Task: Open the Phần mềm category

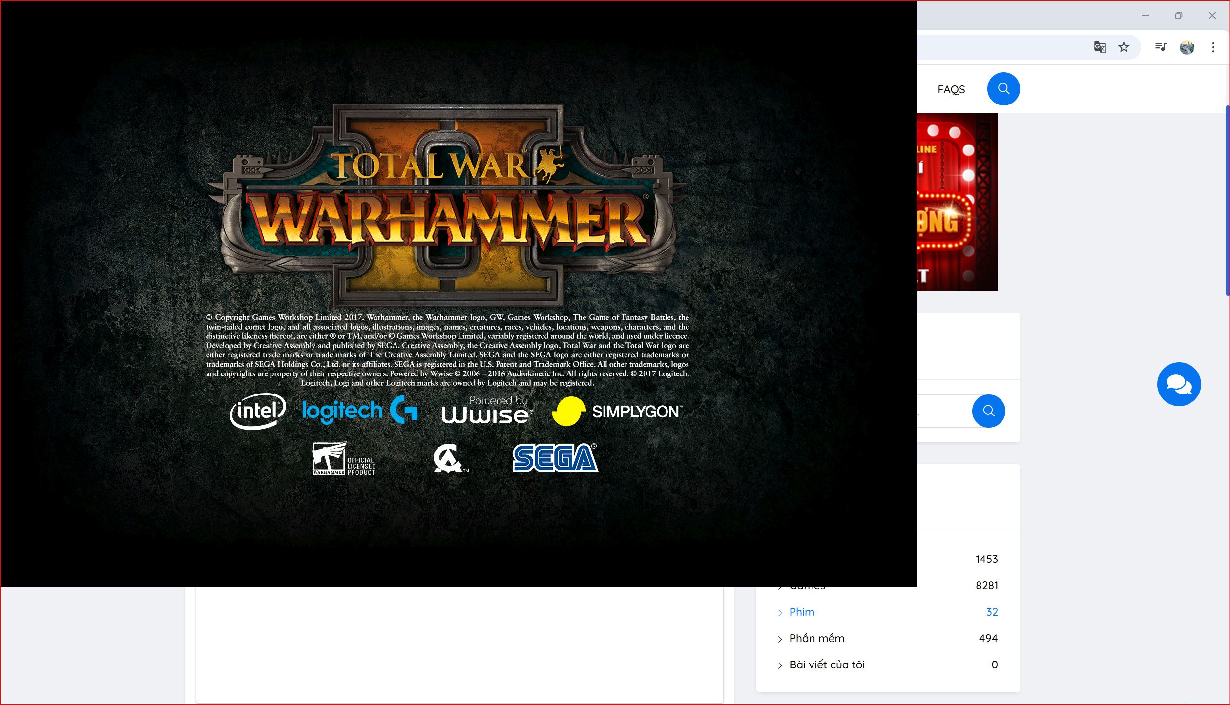Action: (816, 638)
